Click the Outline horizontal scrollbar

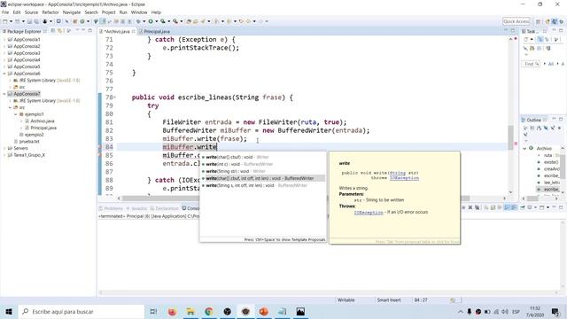pos(540,198)
